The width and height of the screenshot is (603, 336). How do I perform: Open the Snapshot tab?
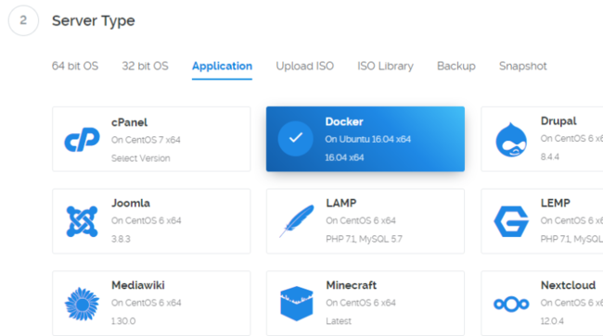click(522, 66)
